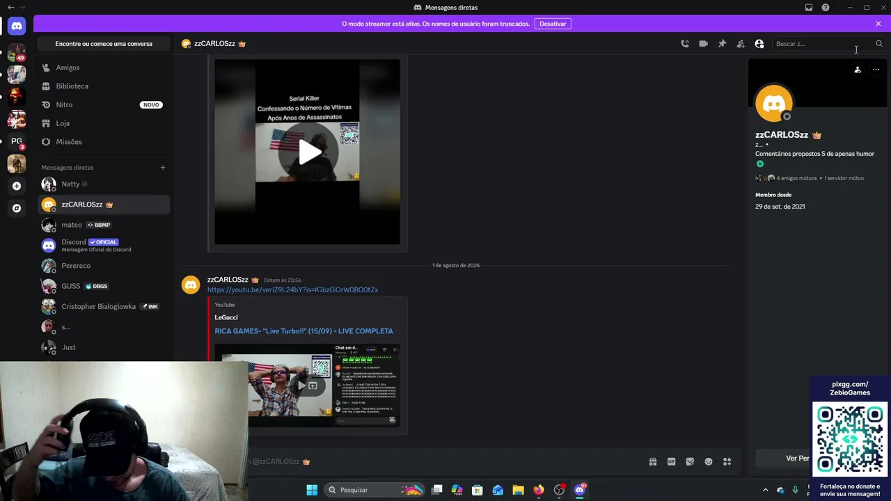Click the friend status icon in profile panel
Image resolution: width=891 pixels, height=501 pixels.
tap(858, 70)
